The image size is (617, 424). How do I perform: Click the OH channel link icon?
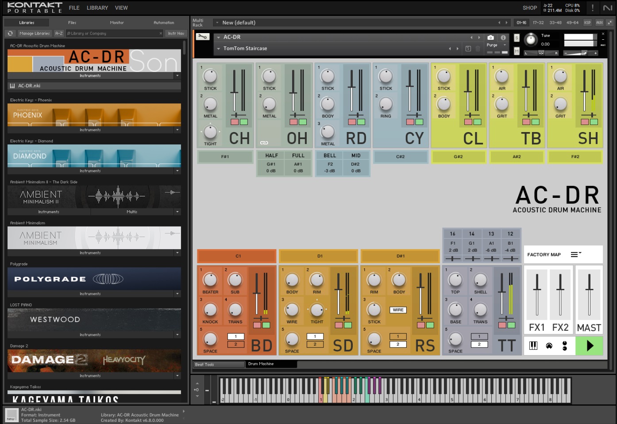(x=264, y=143)
